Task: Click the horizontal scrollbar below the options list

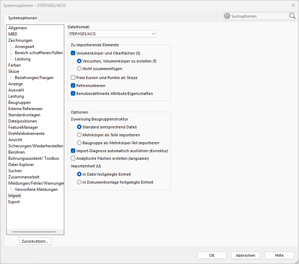Action: [35, 231]
